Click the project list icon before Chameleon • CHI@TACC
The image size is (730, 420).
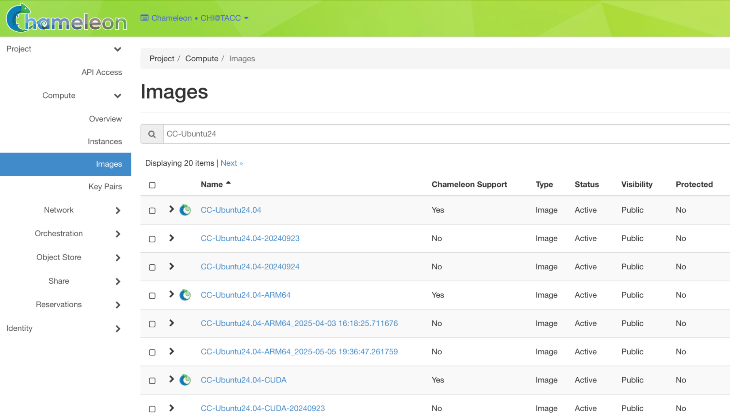(145, 18)
